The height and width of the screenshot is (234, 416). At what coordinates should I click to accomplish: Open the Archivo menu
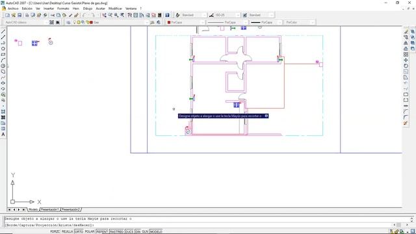[x=13, y=8]
